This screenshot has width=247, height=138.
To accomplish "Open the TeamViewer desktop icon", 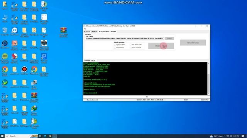I will click(15, 31).
